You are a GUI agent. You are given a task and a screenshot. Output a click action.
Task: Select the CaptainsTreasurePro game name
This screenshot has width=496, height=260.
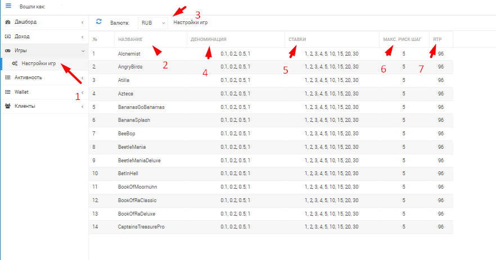point(141,227)
